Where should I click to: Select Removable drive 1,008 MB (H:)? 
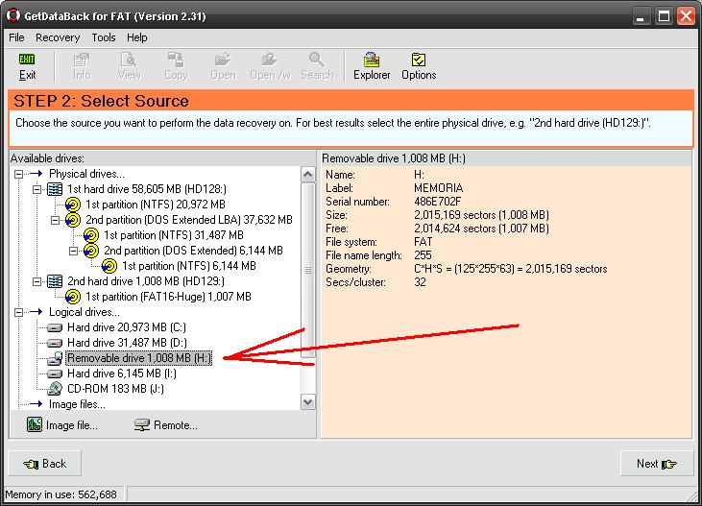[139, 358]
